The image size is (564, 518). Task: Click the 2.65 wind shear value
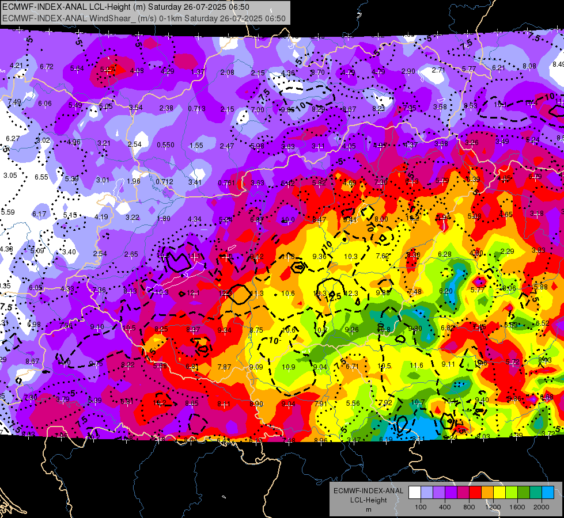coord(131,254)
